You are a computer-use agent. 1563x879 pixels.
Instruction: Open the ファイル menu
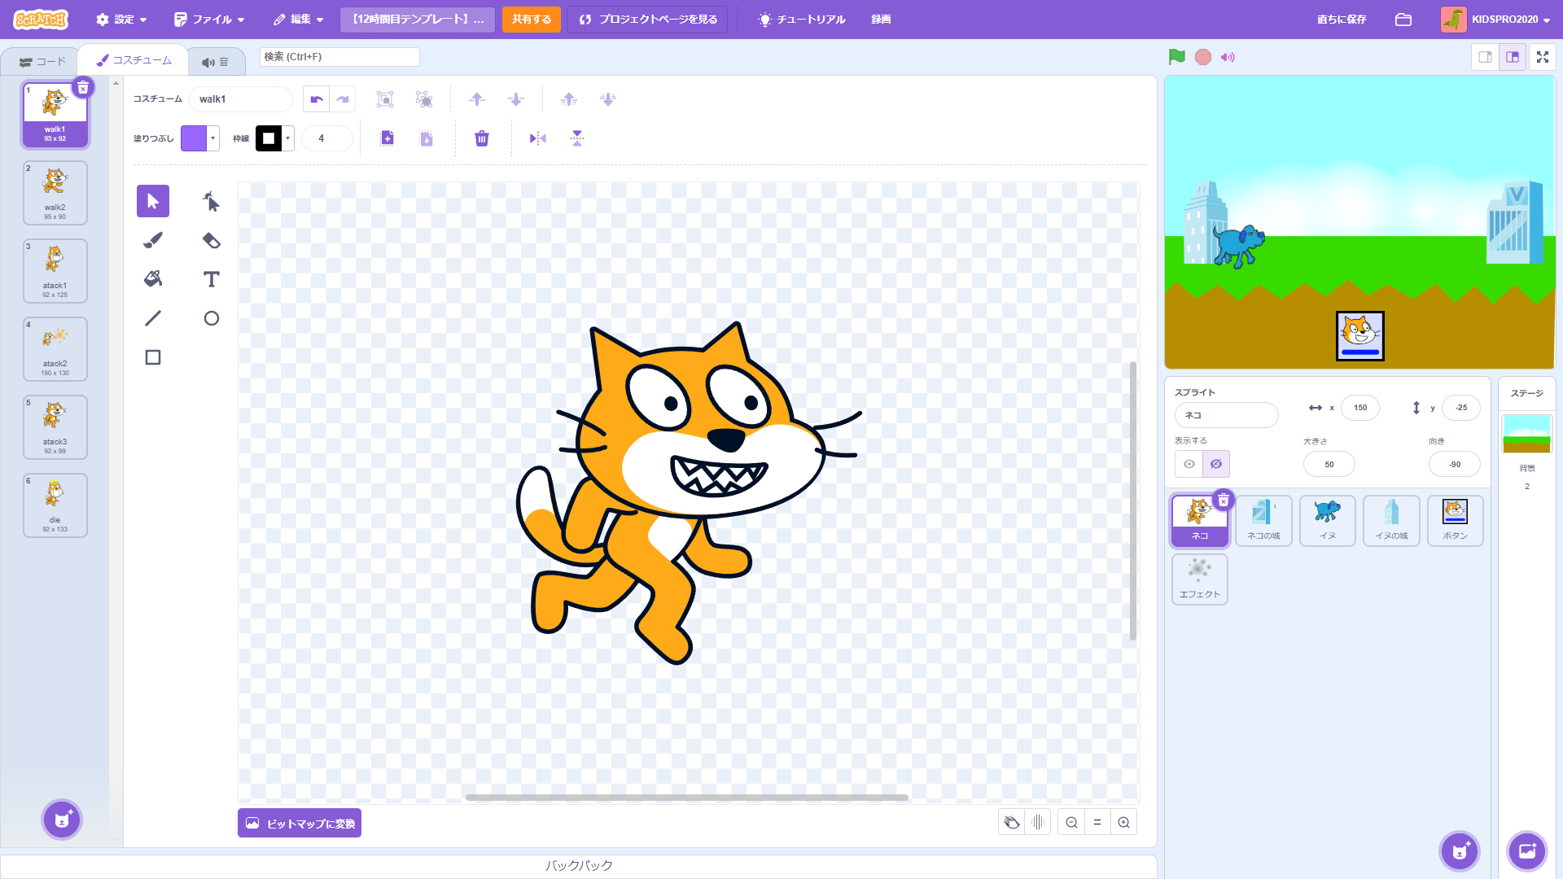[x=210, y=20]
